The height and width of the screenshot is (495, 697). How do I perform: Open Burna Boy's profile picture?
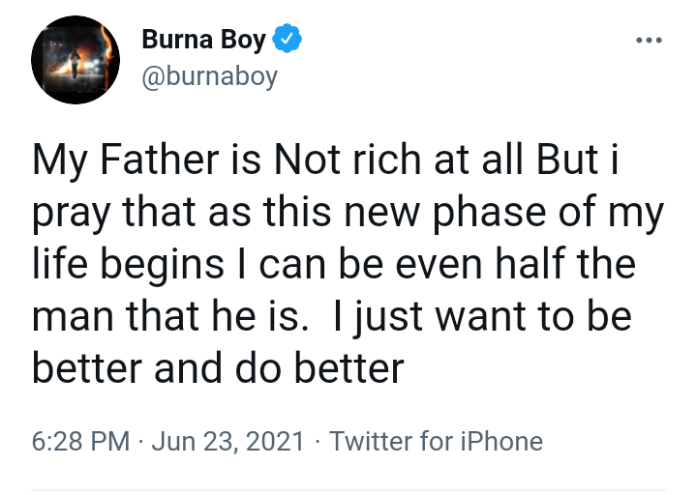click(77, 59)
